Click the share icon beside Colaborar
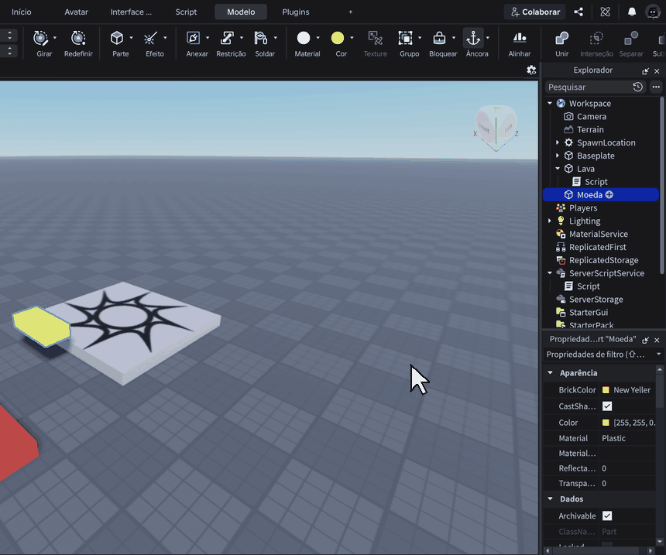This screenshot has height=555, width=666. point(578,12)
